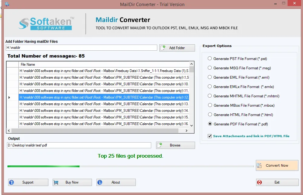Click the Browse button label
Image resolution: width=303 pixels, height=195 pixels.
click(175, 145)
